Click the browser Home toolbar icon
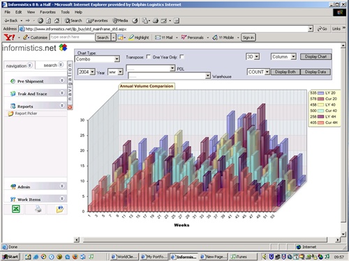This screenshot has height=261, width=349. coord(57,21)
